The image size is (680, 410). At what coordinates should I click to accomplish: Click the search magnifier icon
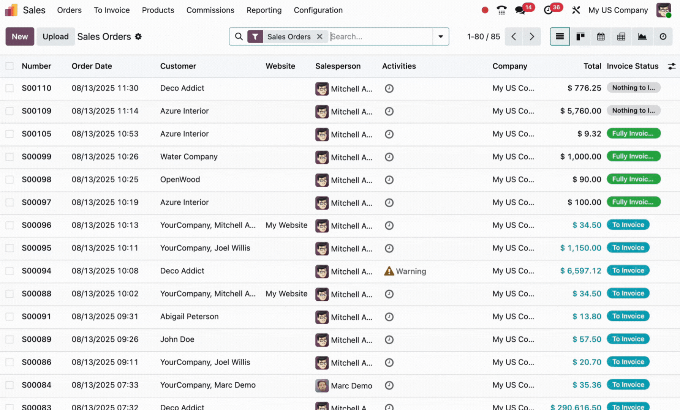pyautogui.click(x=239, y=36)
